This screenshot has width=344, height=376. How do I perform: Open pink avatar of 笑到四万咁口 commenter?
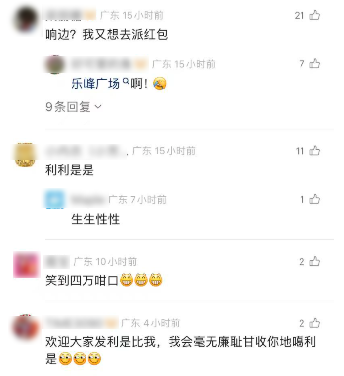26,264
